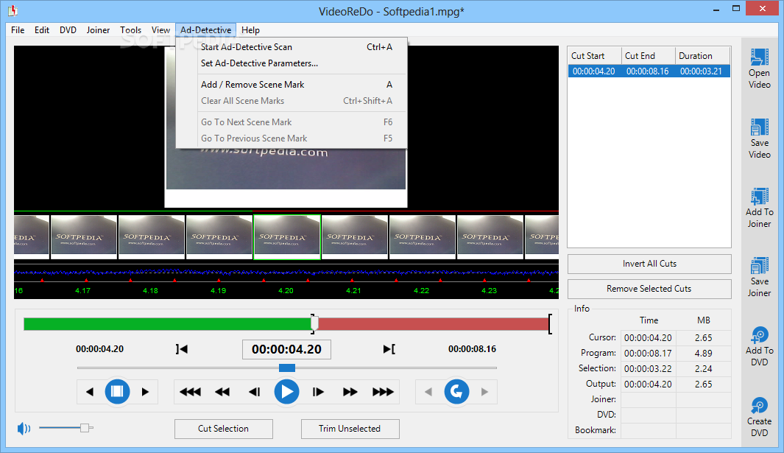Click the Program time value 00:00:08.17
The width and height of the screenshot is (784, 453).
pyautogui.click(x=648, y=354)
